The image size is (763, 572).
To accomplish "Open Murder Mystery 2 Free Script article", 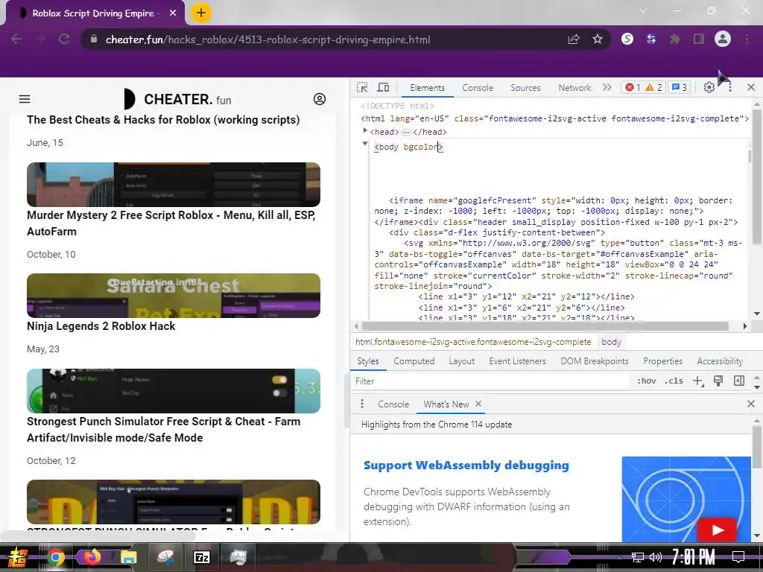I will [x=171, y=223].
